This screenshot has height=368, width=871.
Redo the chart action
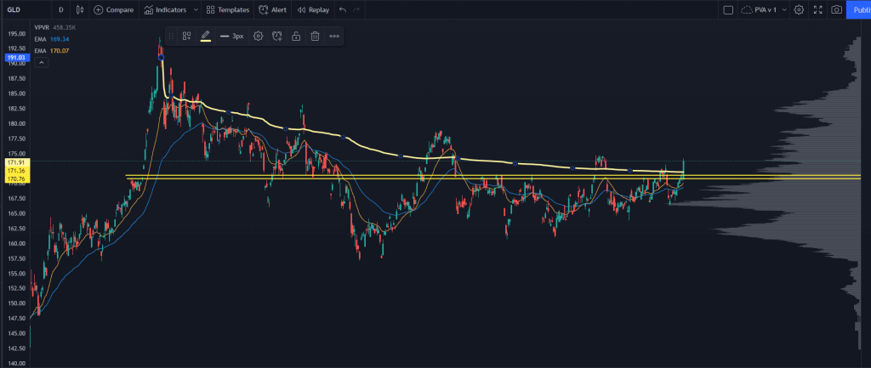[x=356, y=9]
